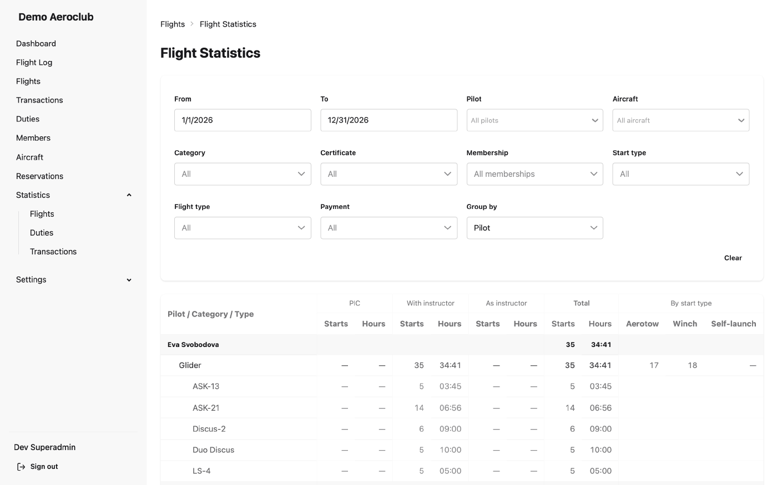Screen dimensions: 777x485
Task: Click the ASK-13 row label
Action: click(x=206, y=386)
